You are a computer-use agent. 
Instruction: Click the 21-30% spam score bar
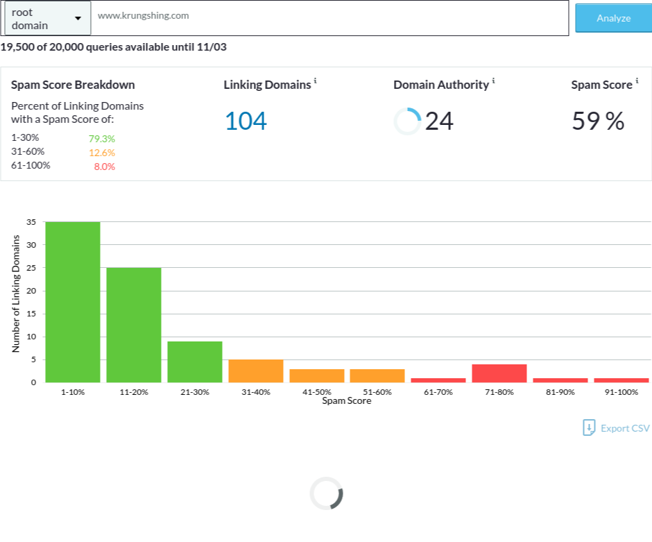click(195, 362)
